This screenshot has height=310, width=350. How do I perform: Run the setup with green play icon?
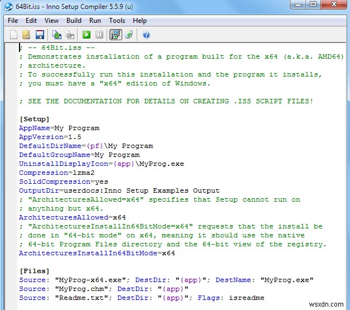pyautogui.click(x=87, y=35)
